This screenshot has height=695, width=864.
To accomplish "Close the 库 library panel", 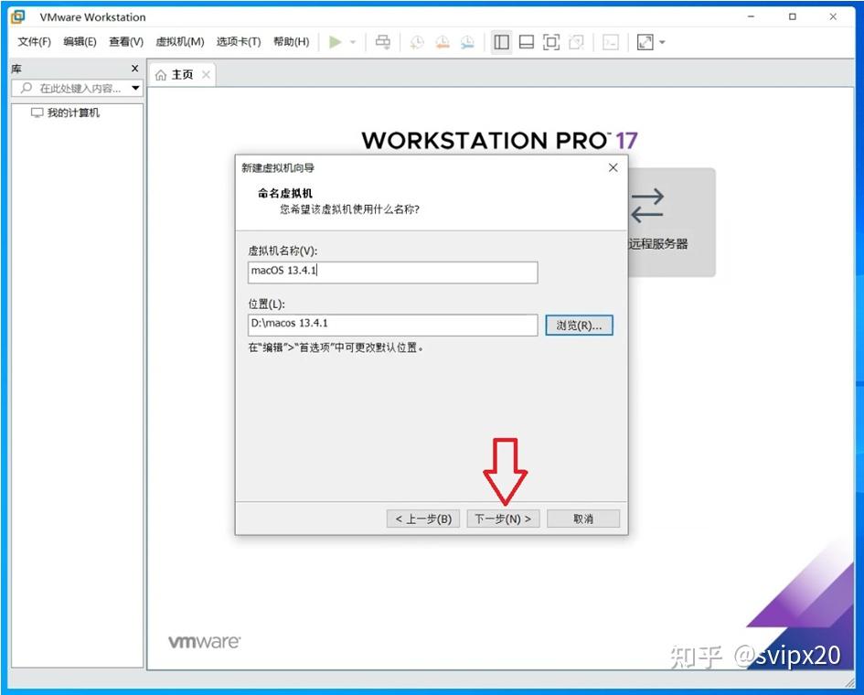I will [x=135, y=69].
